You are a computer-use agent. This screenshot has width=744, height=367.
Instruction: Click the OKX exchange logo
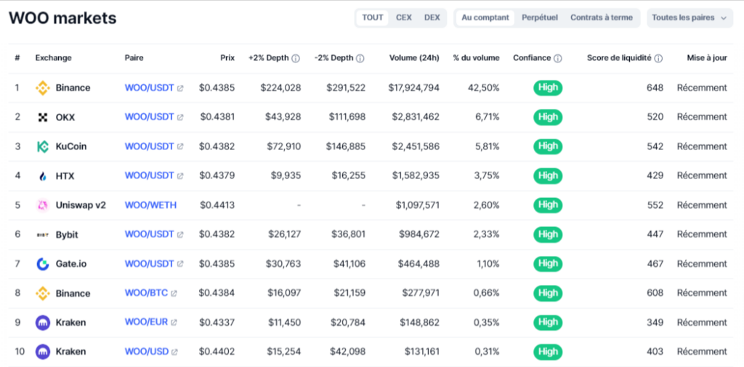tap(42, 117)
